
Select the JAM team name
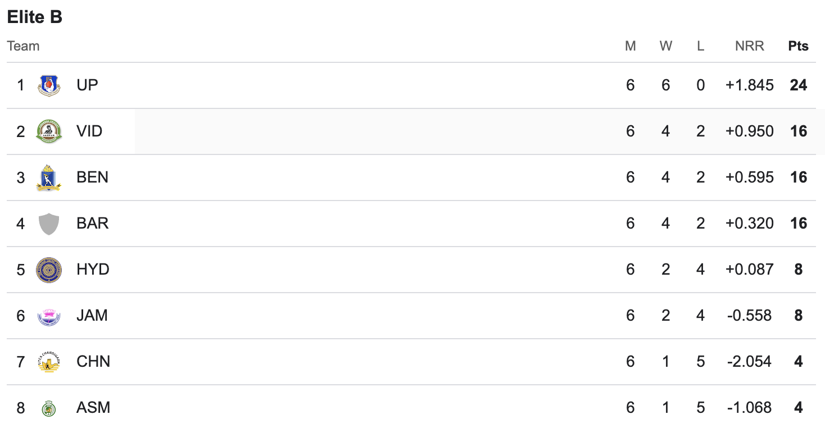(x=92, y=316)
